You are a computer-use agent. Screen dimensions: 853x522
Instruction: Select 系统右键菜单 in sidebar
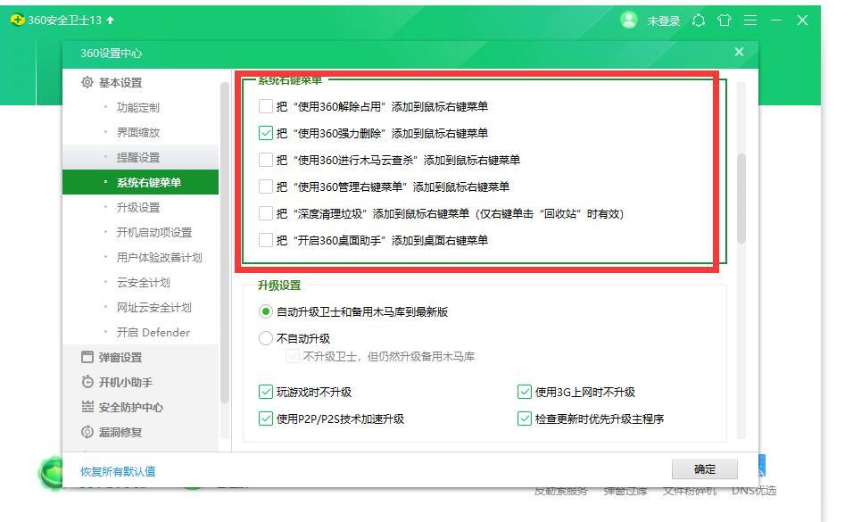click(x=140, y=182)
